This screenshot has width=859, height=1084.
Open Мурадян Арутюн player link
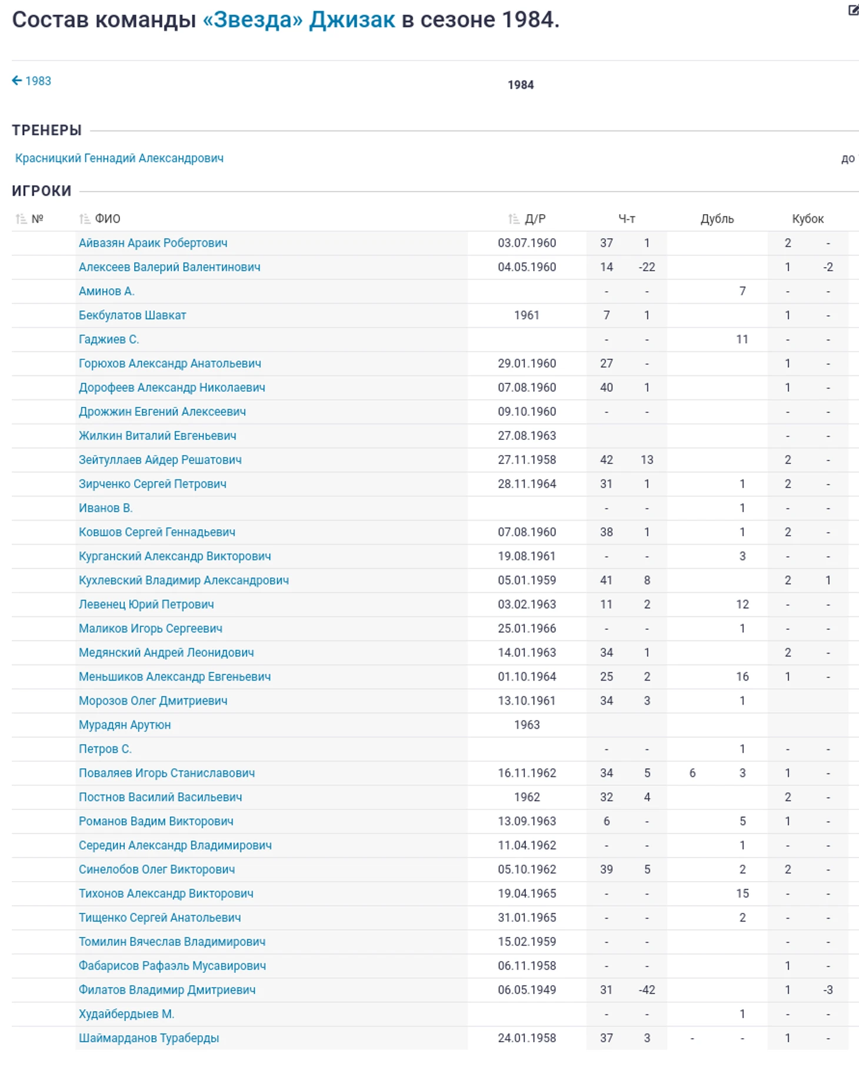[125, 725]
